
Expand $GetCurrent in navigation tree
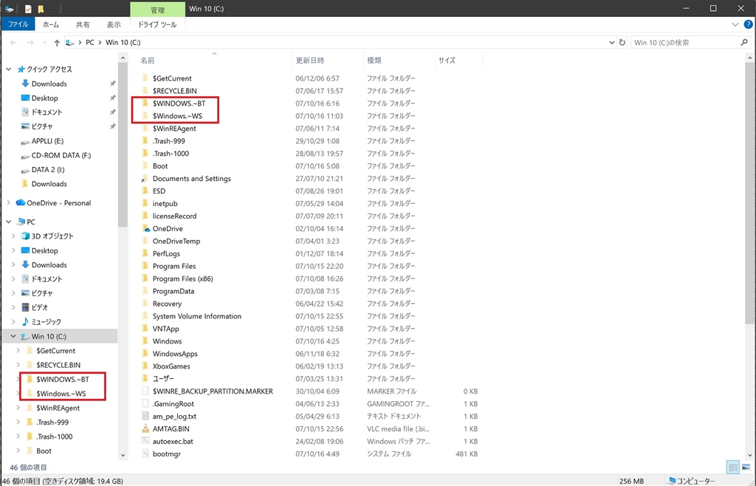18,351
